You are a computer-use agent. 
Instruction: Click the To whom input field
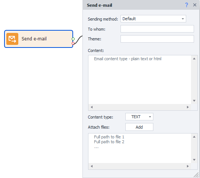click(x=157, y=29)
